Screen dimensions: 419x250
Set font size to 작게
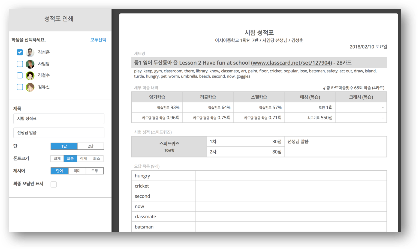coord(83,159)
